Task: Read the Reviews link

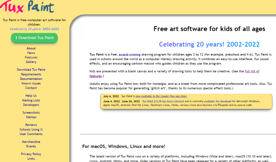Action: click(31, 125)
